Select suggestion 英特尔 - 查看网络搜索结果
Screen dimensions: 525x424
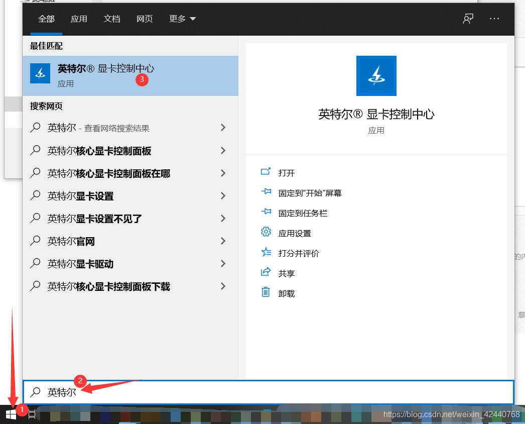click(x=98, y=128)
